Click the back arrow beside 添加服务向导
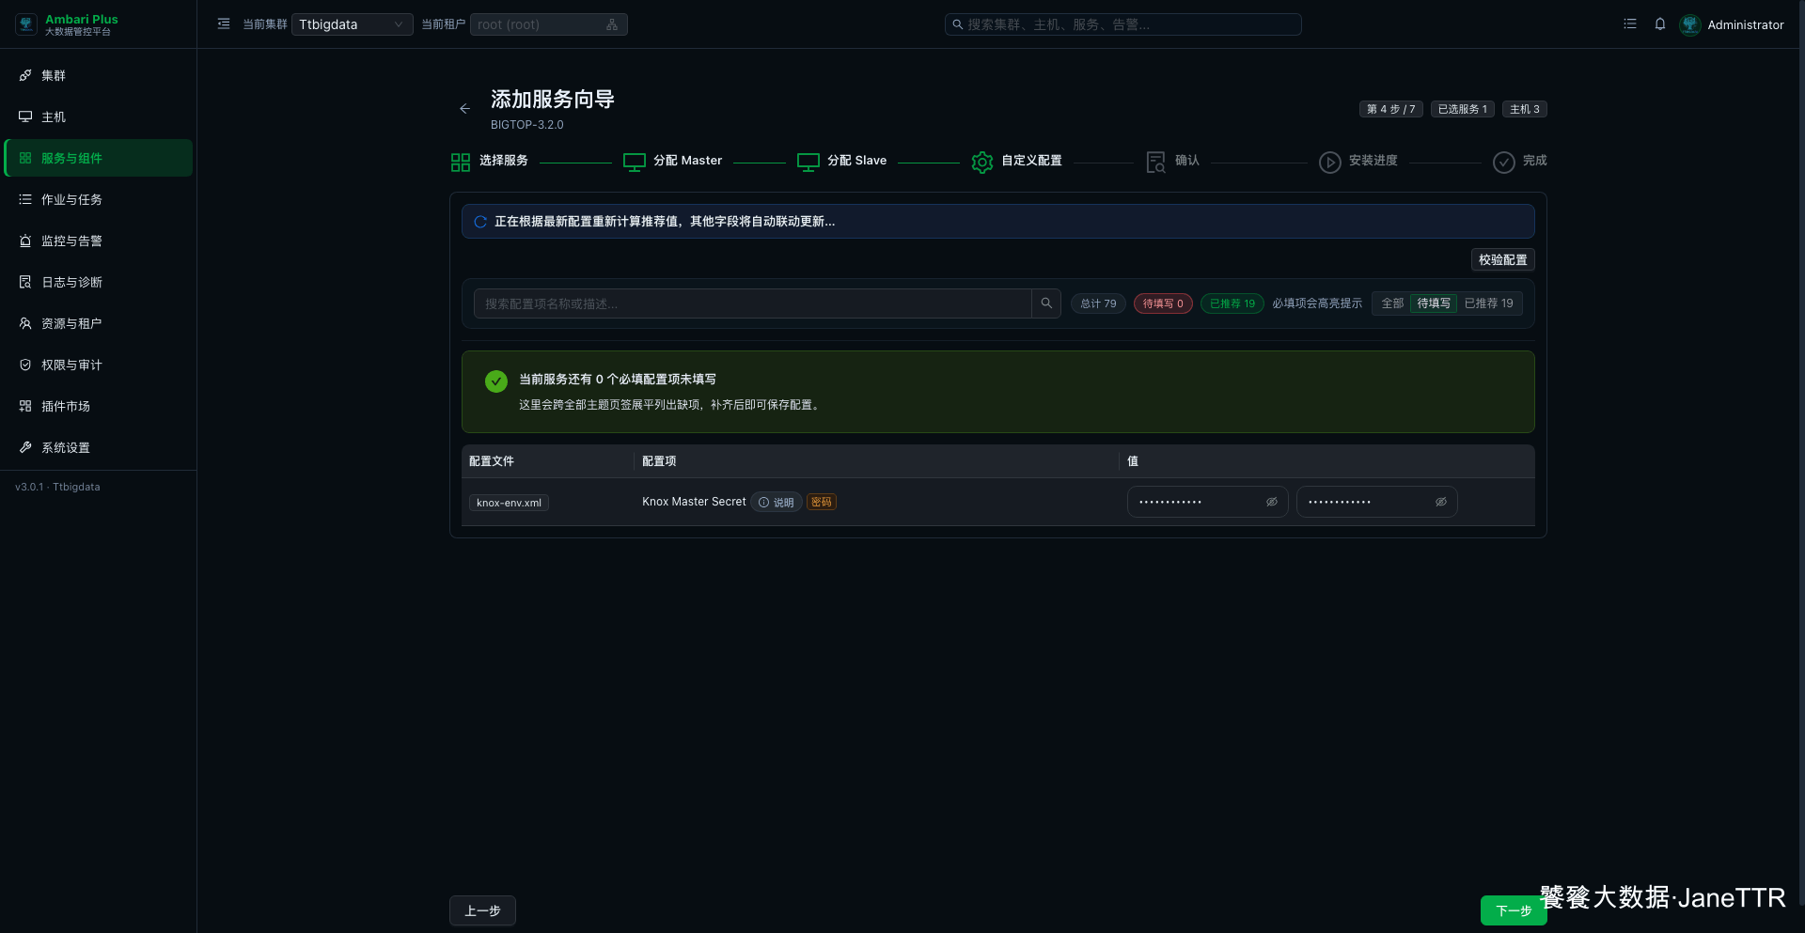Screen dimensions: 1805x933 click(x=464, y=109)
